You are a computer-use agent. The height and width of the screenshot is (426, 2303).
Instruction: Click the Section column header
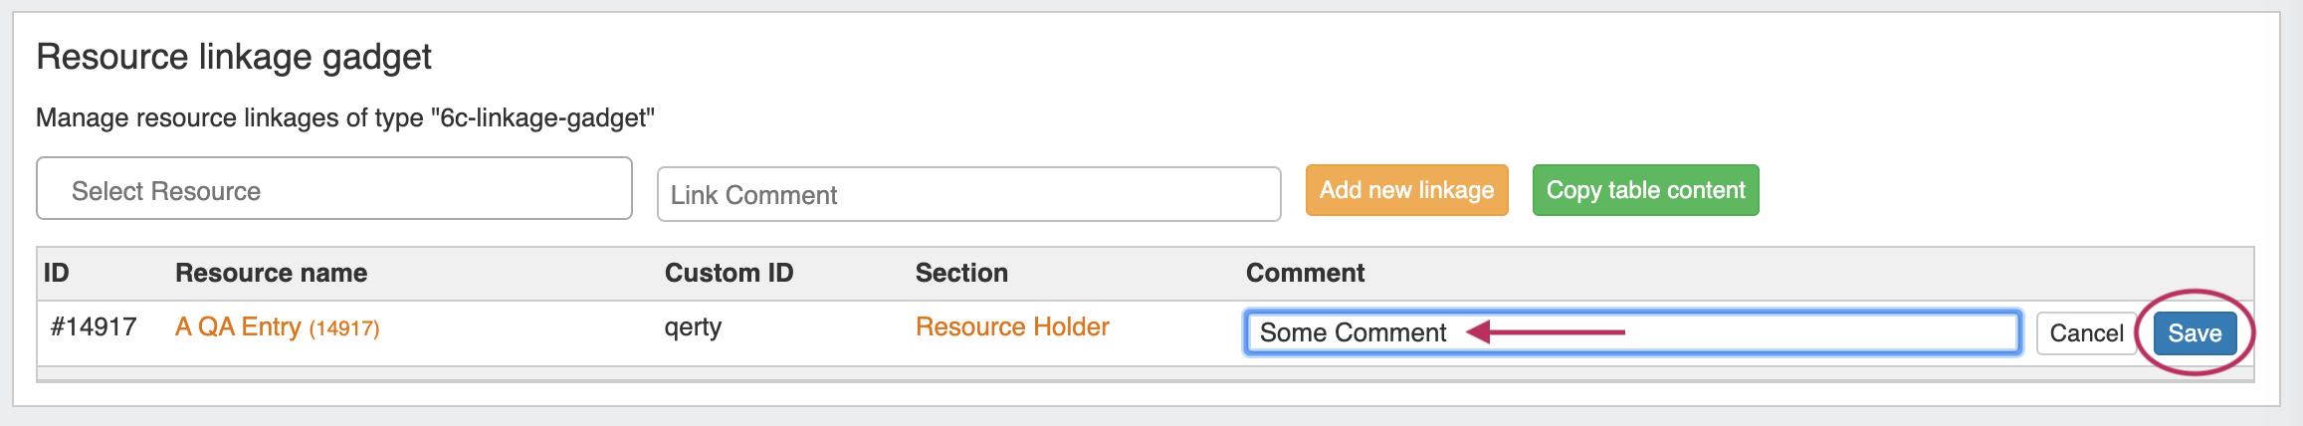tap(961, 274)
